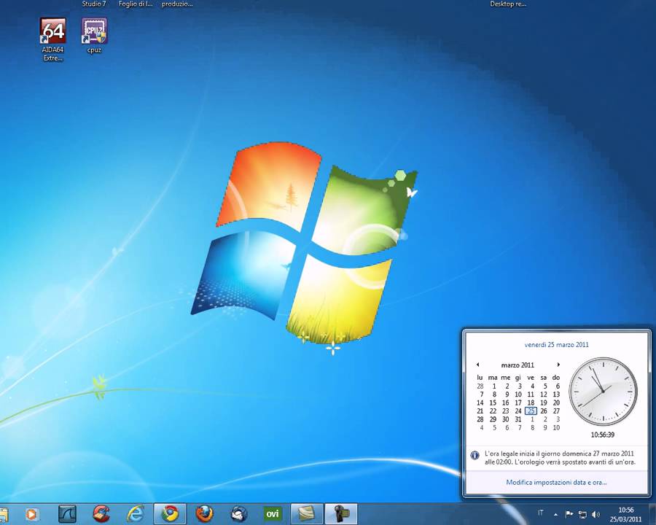Image resolution: width=656 pixels, height=525 pixels.
Task: Select day 11 in the calendar
Action: coord(531,394)
